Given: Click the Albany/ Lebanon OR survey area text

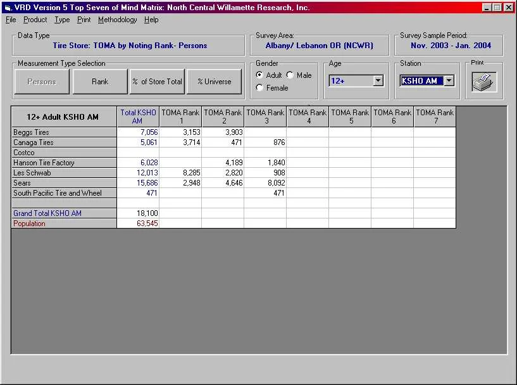Looking at the screenshot, I should click(x=319, y=46).
